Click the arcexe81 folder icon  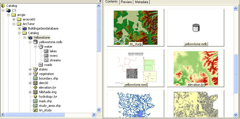(x=19, y=20)
